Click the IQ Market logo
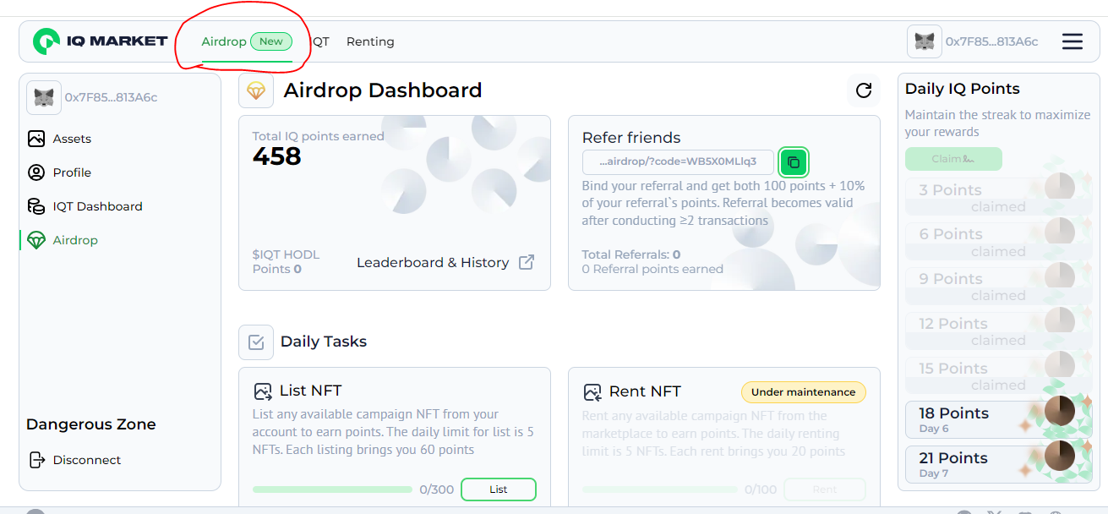Image resolution: width=1108 pixels, height=514 pixels. (100, 41)
